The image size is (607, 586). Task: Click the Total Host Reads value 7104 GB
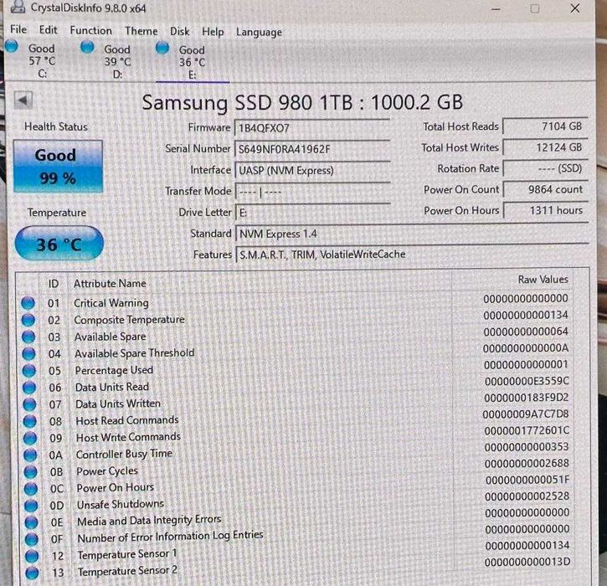(545, 126)
